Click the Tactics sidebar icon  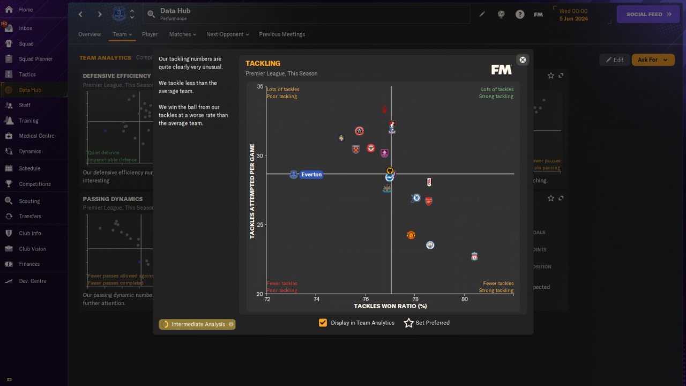pos(9,75)
